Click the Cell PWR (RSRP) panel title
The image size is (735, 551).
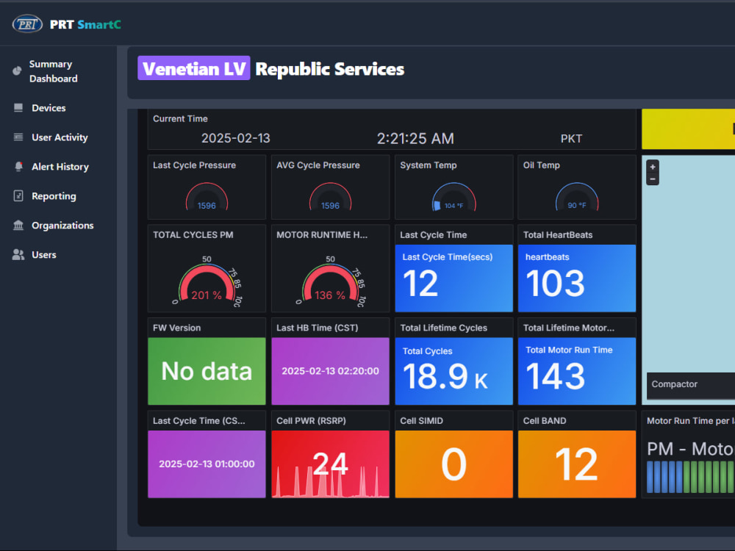click(x=311, y=421)
